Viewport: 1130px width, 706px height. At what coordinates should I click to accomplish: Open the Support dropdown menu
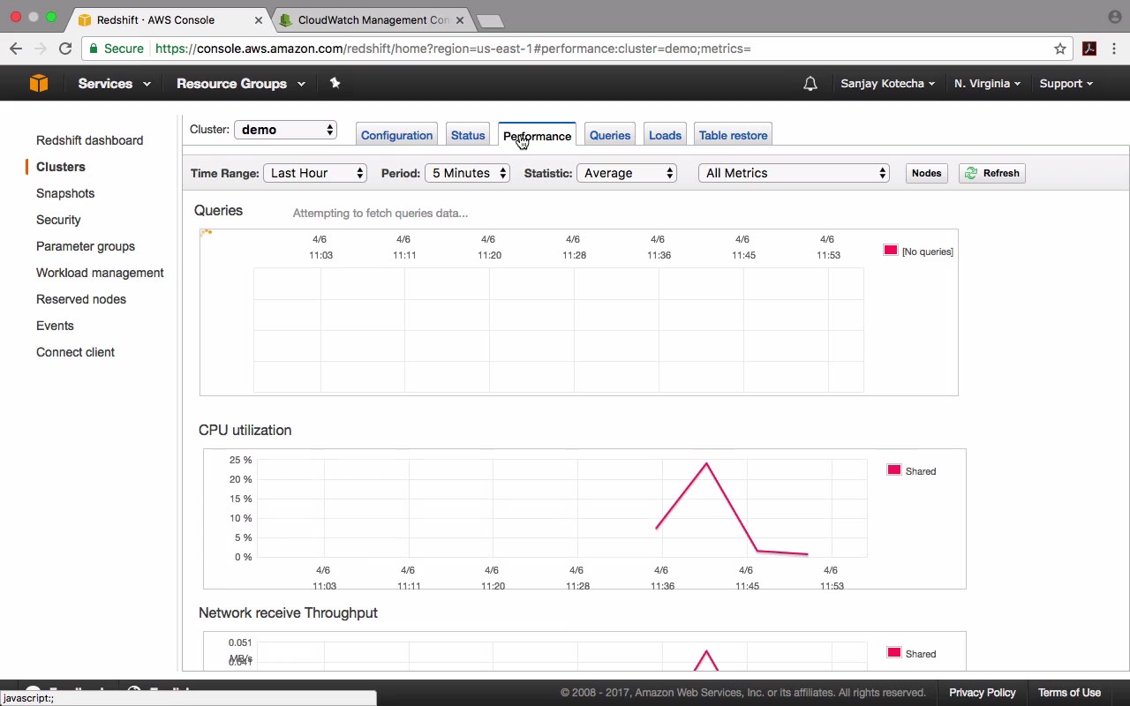click(1066, 84)
